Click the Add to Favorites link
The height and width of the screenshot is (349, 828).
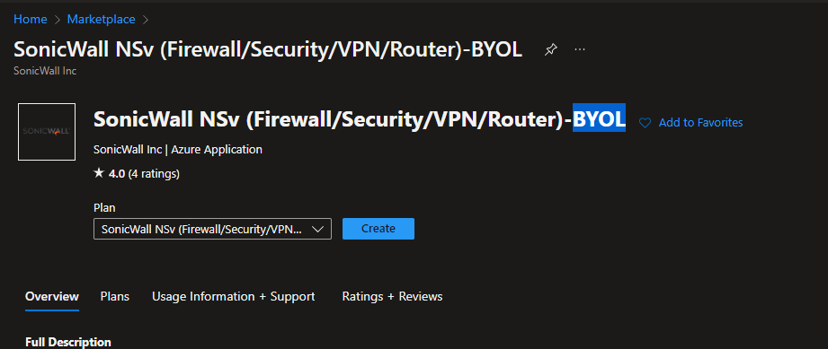pyautogui.click(x=700, y=123)
